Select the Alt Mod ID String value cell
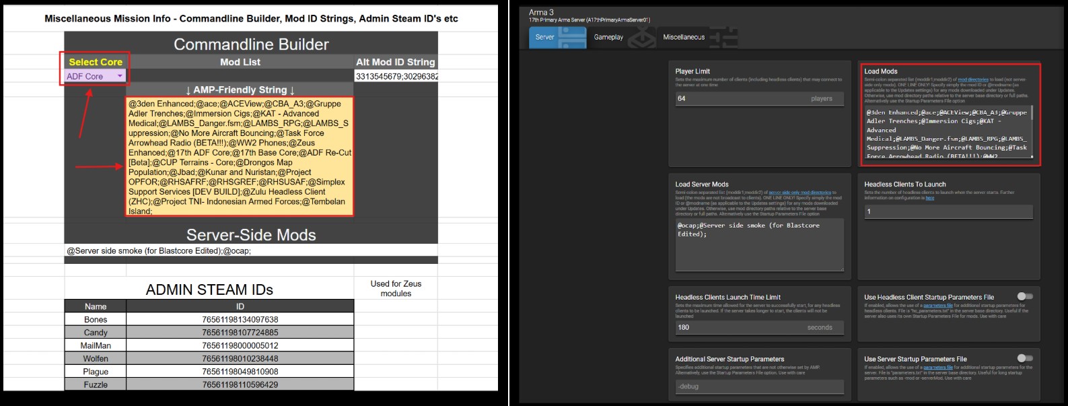This screenshot has width=1068, height=406. 396,76
